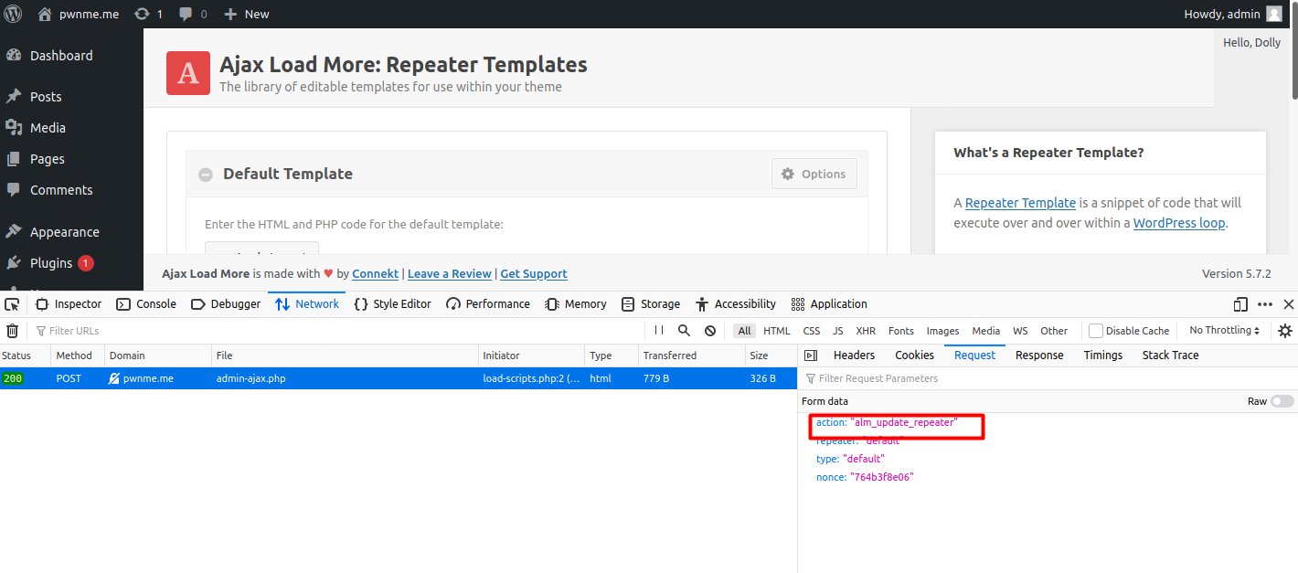Open network search magnifier
This screenshot has height=573, width=1298.
(x=684, y=331)
